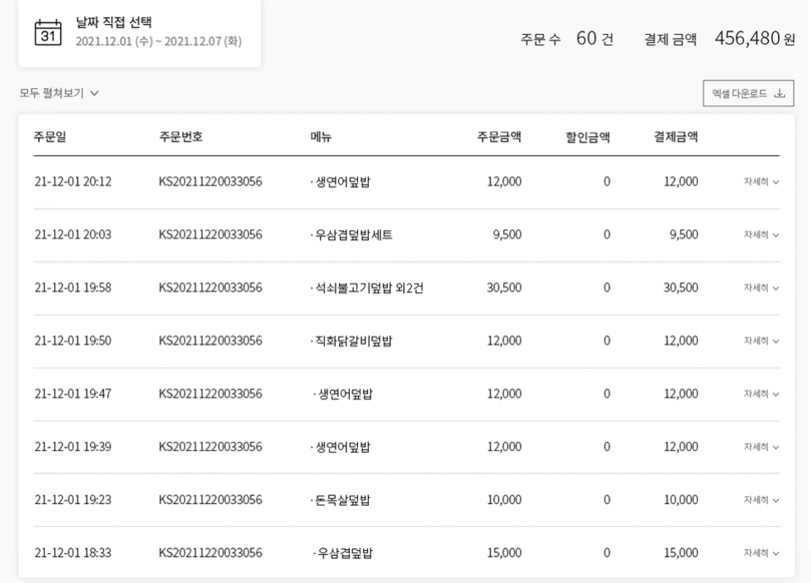Expand 자세히 for the 19:58 석쇠불고기덮밥 order
811x583 pixels.
pos(761,288)
